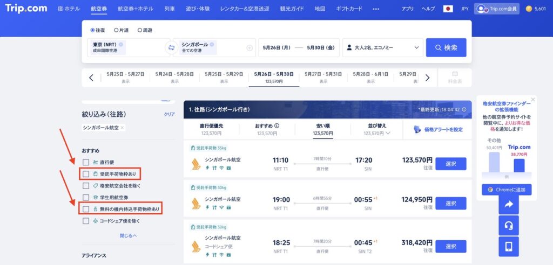Select the 片道 one-way radio option

click(x=116, y=30)
